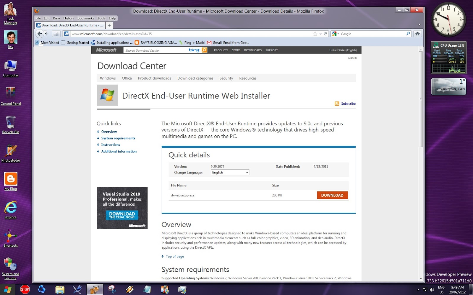Screen dimensions: 473x295
Task: Open the Ray user folder icon
Action: coord(11,40)
